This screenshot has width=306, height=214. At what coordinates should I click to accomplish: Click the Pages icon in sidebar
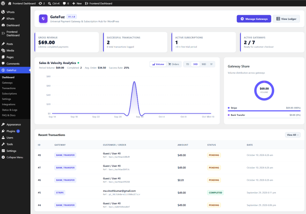pyautogui.click(x=3, y=57)
